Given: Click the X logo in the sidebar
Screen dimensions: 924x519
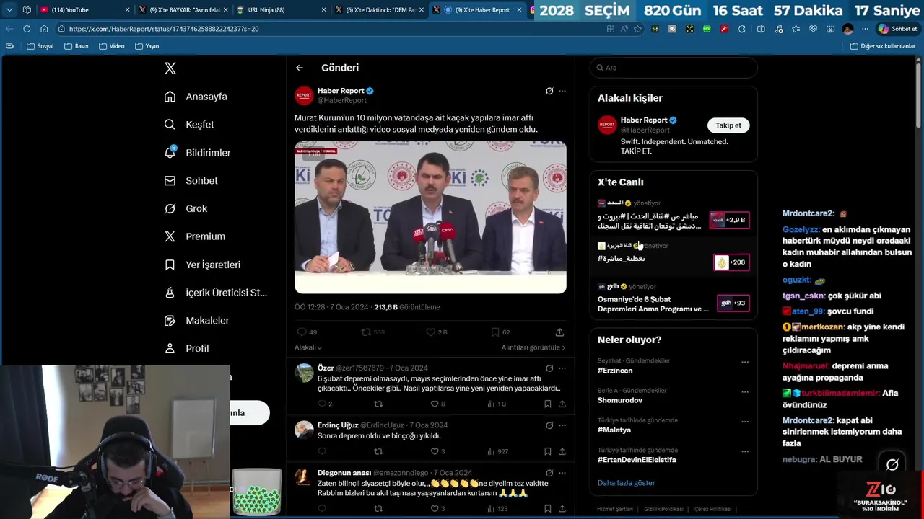Looking at the screenshot, I should (170, 68).
